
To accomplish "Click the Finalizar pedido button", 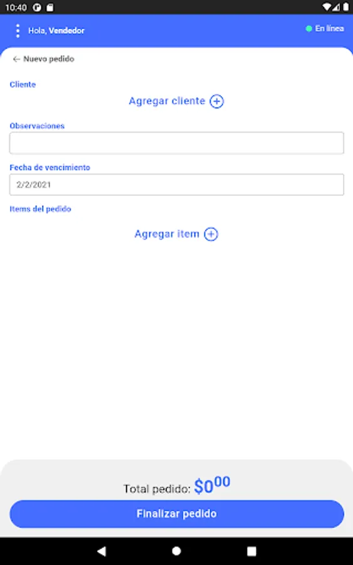I will point(177,514).
